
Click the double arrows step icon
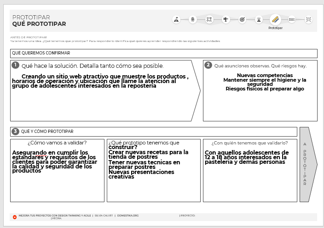pyautogui.click(x=292, y=19)
